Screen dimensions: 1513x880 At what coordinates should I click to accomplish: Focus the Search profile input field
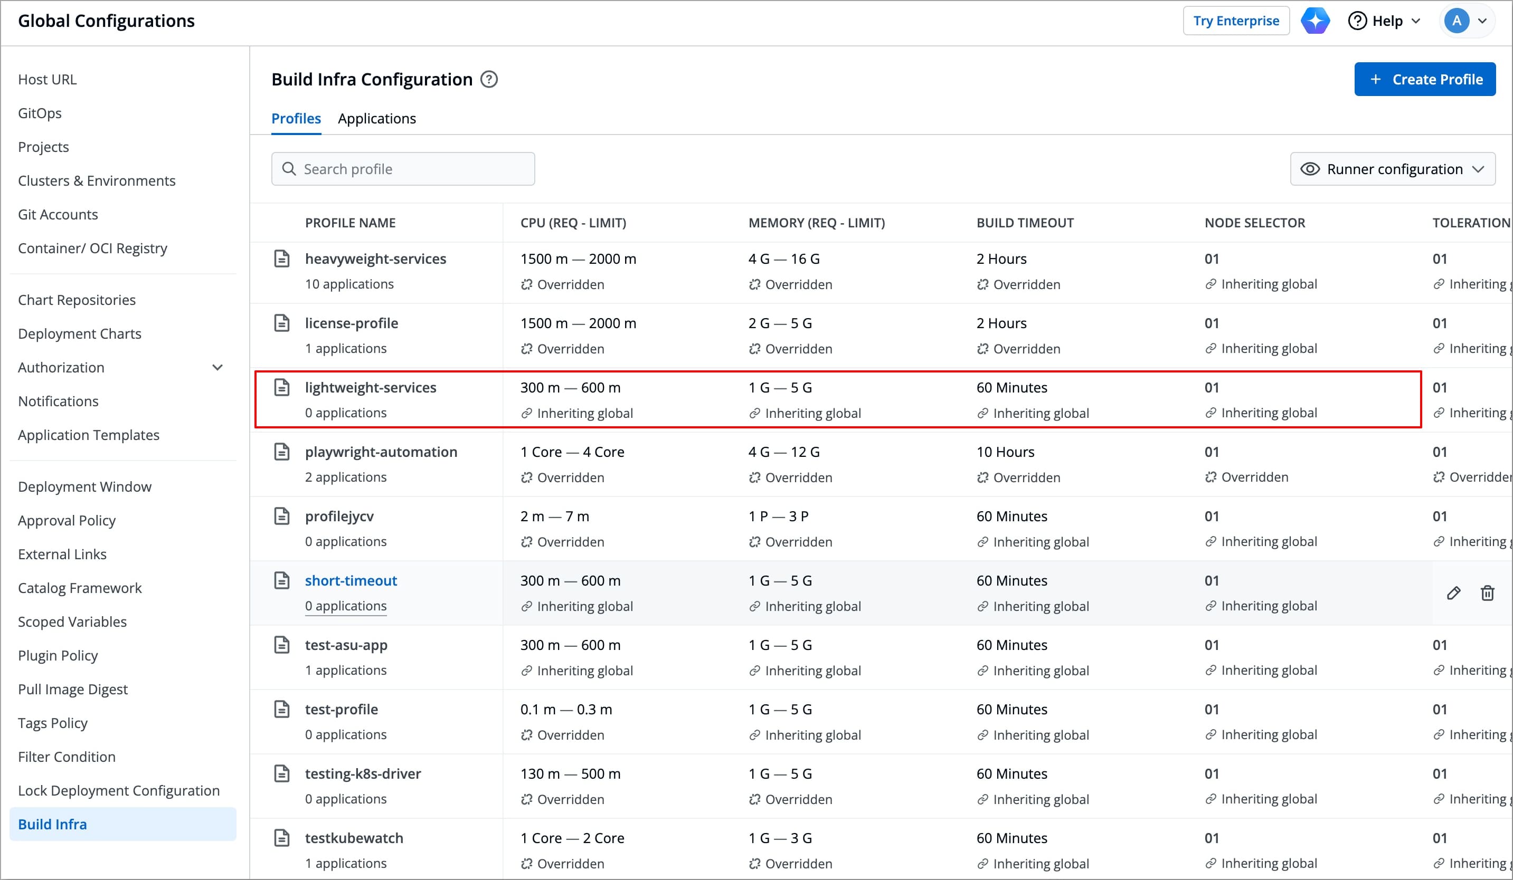coord(414,169)
